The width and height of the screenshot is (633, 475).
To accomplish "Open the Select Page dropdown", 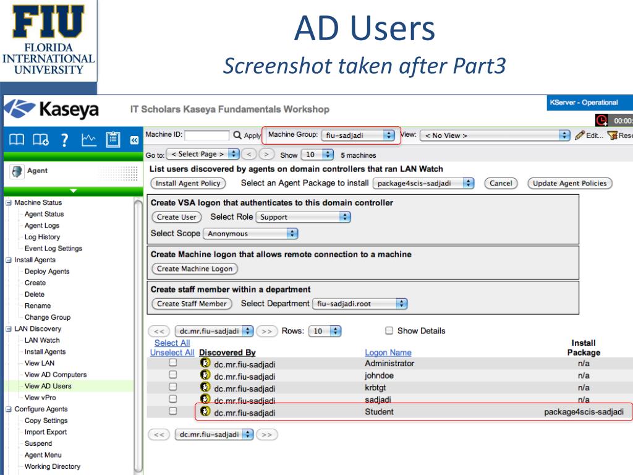I will pyautogui.click(x=203, y=154).
